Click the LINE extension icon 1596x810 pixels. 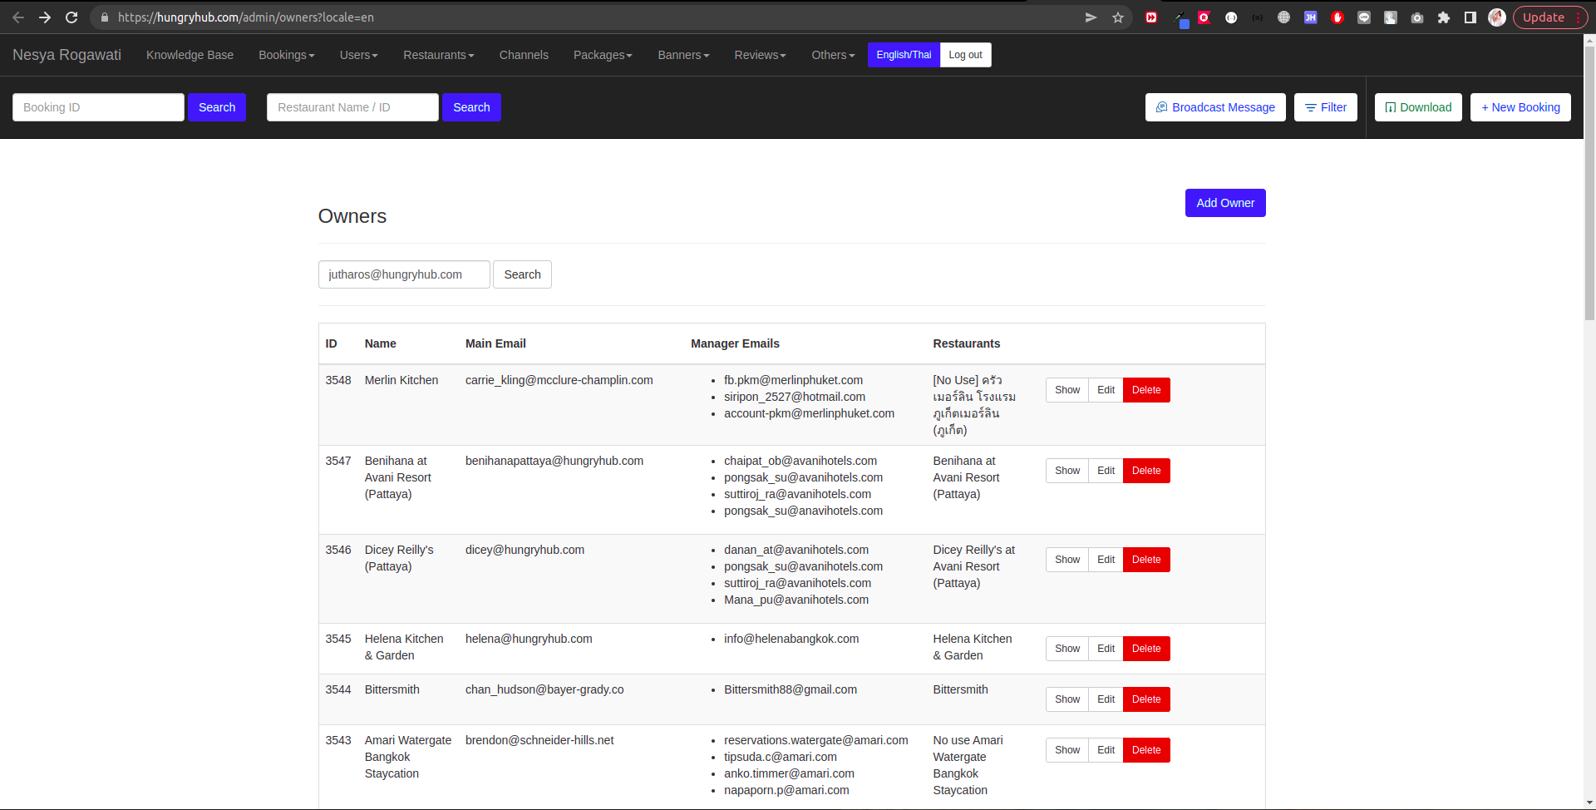click(x=1364, y=17)
